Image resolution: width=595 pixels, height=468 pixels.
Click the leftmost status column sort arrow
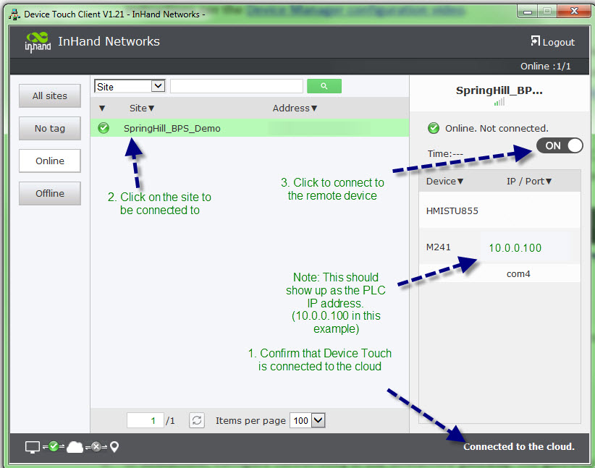(x=101, y=109)
